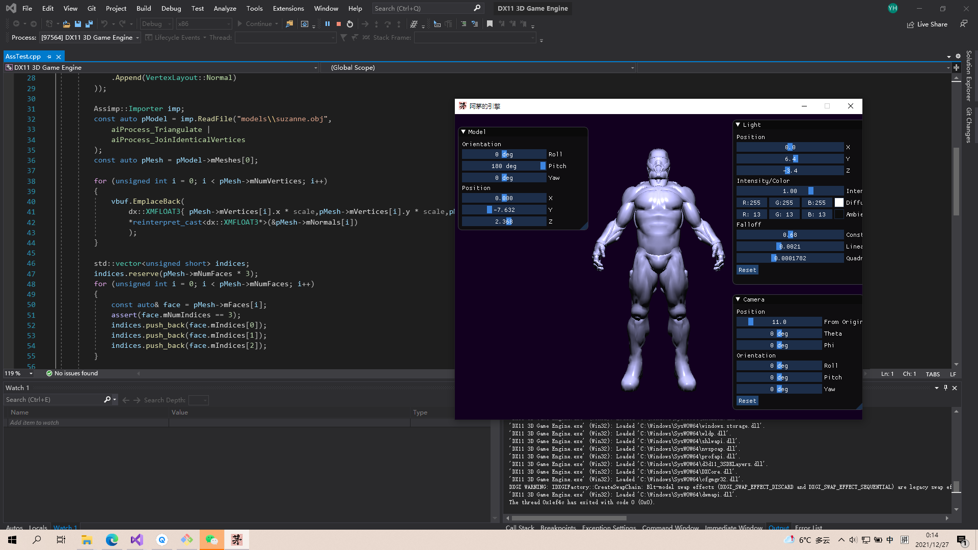978x550 pixels.
Task: Switch to the Output tab
Action: coord(778,528)
